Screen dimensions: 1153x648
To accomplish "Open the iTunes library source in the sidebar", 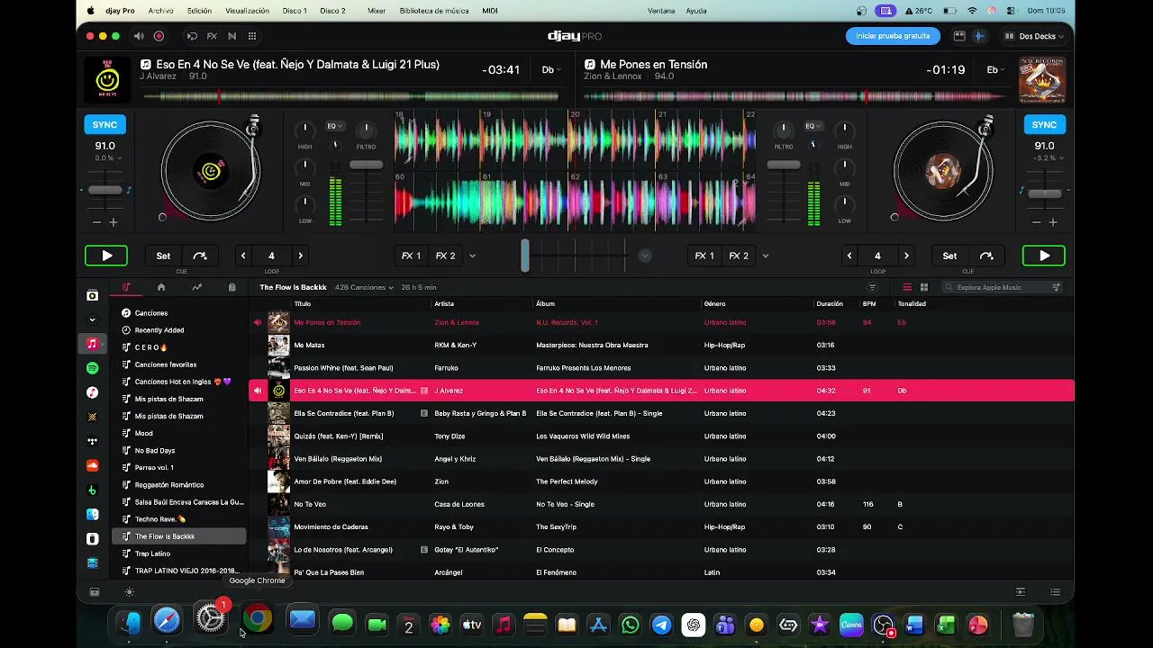I will [x=92, y=392].
